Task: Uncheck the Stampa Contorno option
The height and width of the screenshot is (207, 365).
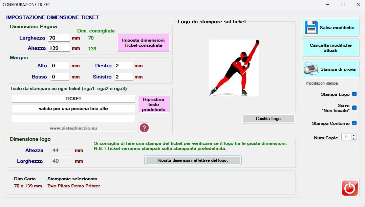Action: [355, 123]
